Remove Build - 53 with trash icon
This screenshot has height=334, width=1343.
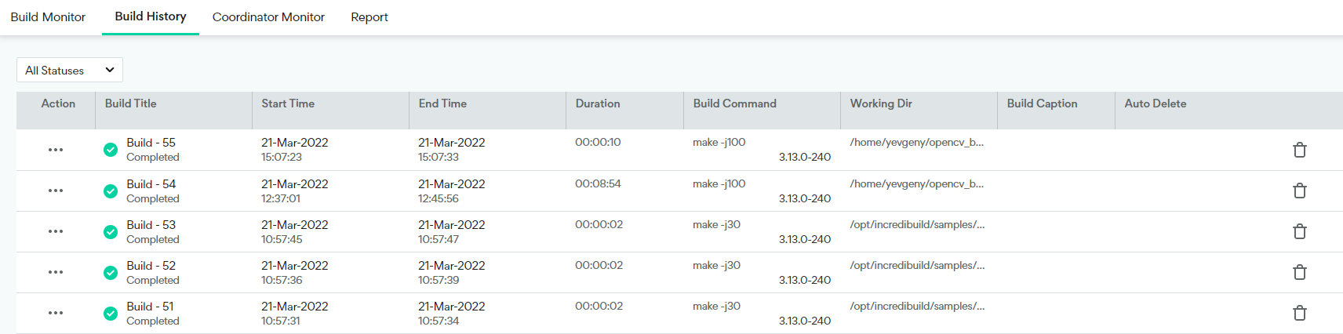1299,231
